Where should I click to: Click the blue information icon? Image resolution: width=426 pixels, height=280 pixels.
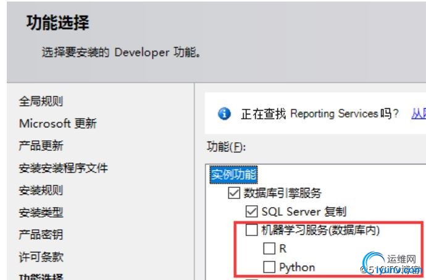point(224,114)
